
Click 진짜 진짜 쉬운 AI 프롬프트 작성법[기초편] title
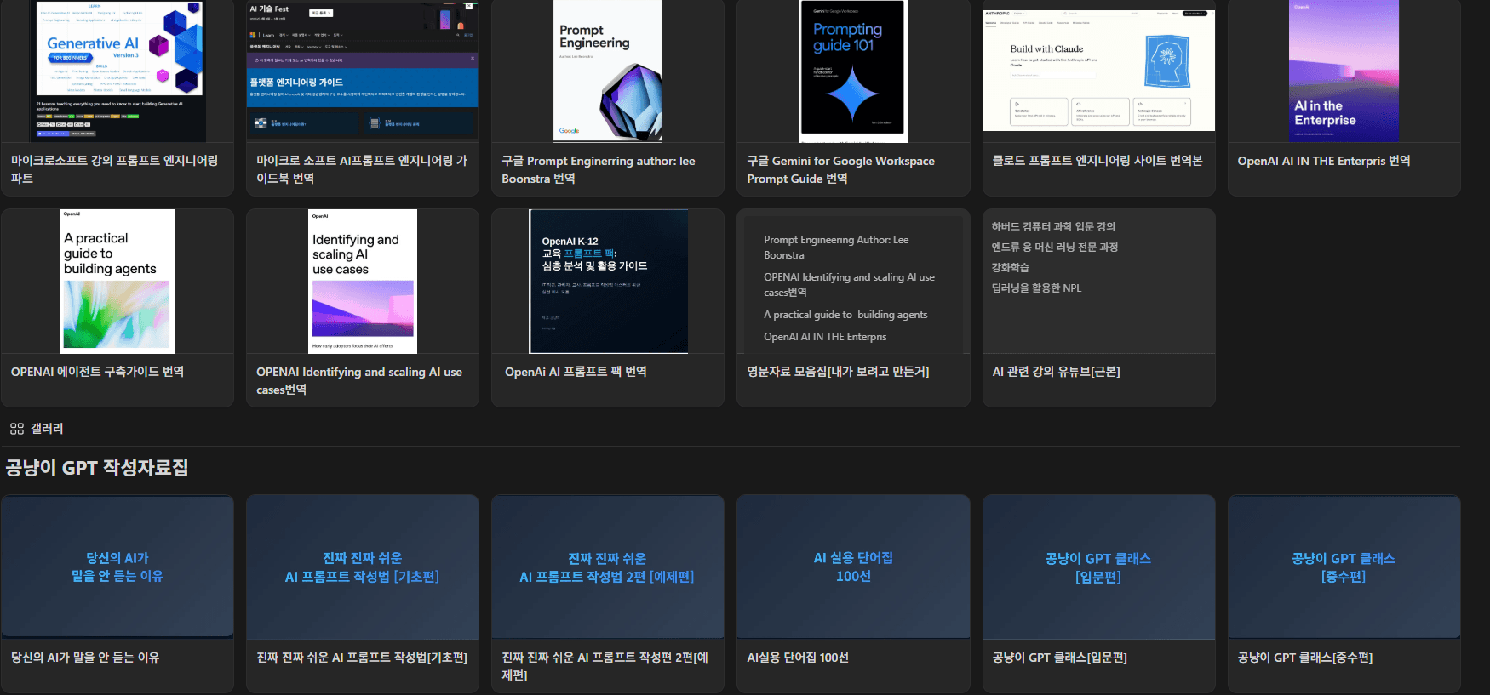pyautogui.click(x=361, y=658)
